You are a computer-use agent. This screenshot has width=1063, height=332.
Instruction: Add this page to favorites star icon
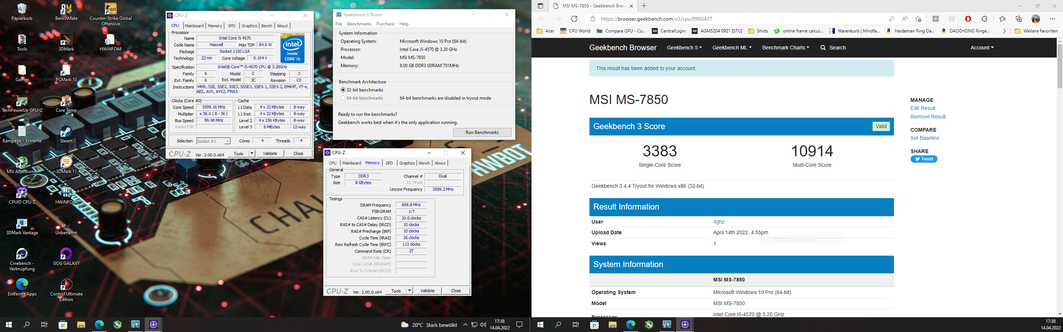pos(918,18)
